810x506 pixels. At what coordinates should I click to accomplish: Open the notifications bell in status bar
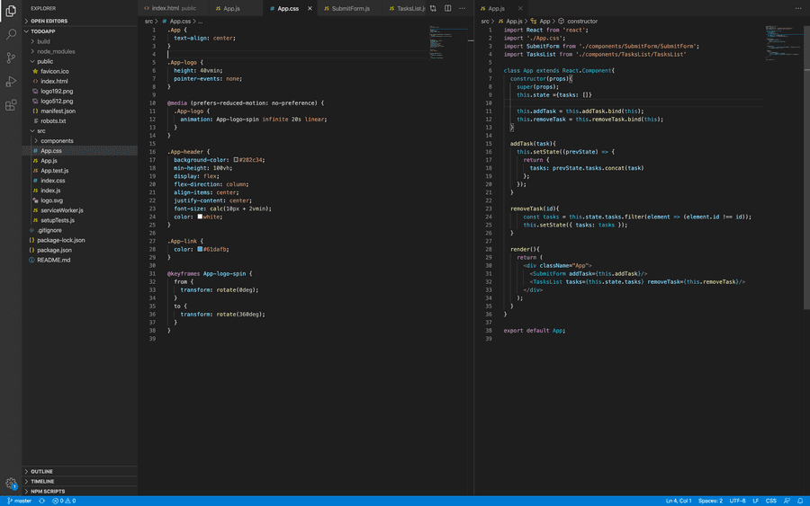pos(800,501)
